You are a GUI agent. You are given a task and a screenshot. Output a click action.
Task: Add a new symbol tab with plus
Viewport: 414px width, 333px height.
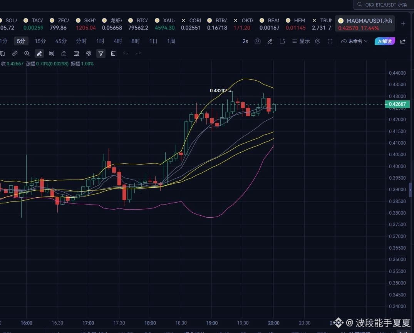coord(403,23)
